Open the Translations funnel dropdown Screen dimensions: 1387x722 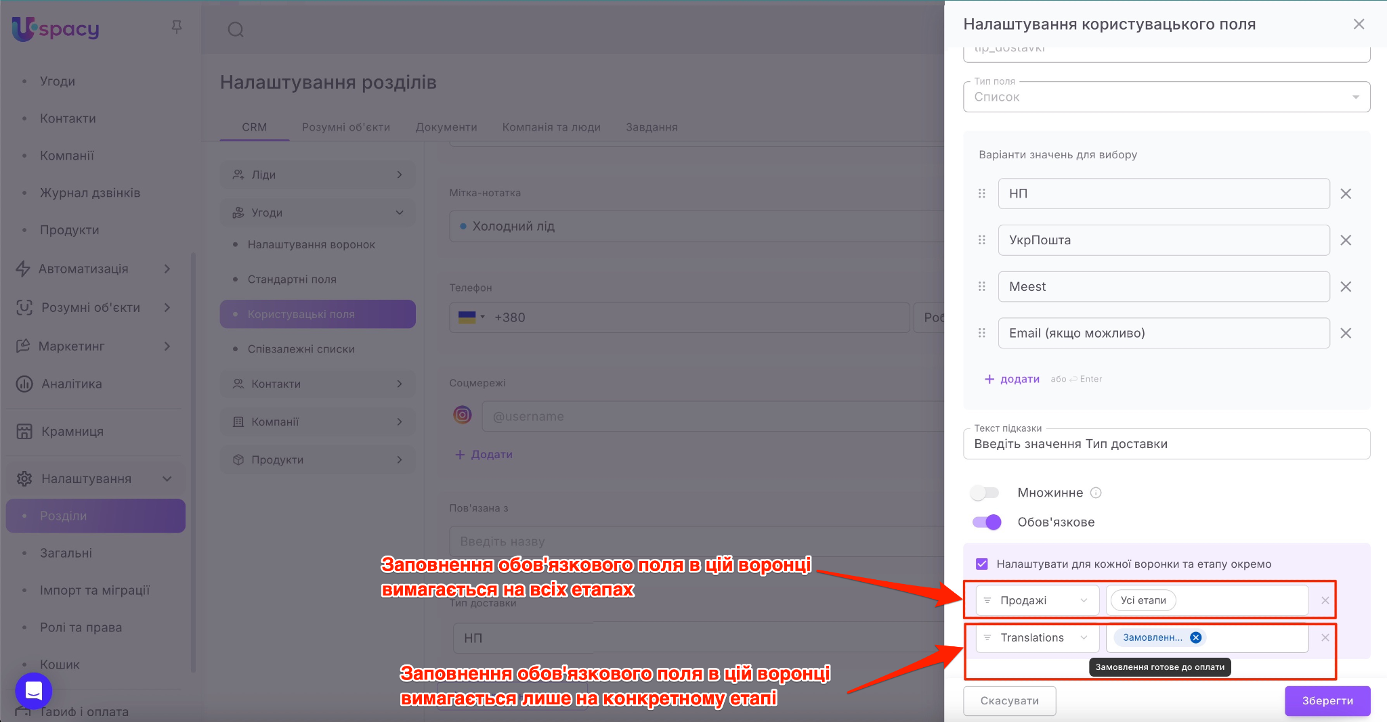[1037, 637]
